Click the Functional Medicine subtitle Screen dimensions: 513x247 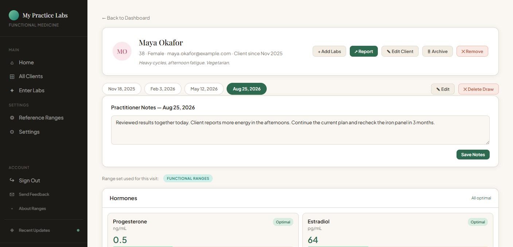[34, 25]
